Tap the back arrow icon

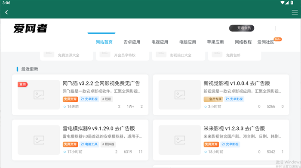pyautogui.click(x=6, y=12)
